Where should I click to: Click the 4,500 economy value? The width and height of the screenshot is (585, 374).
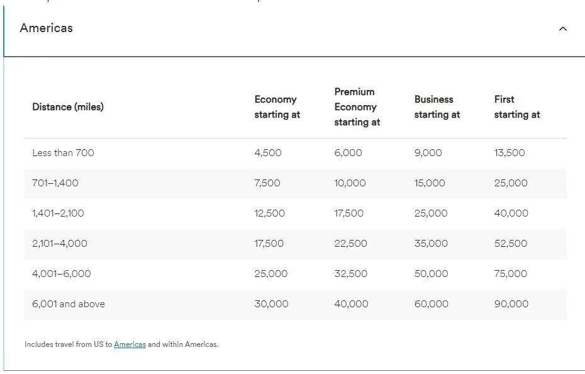coord(268,153)
